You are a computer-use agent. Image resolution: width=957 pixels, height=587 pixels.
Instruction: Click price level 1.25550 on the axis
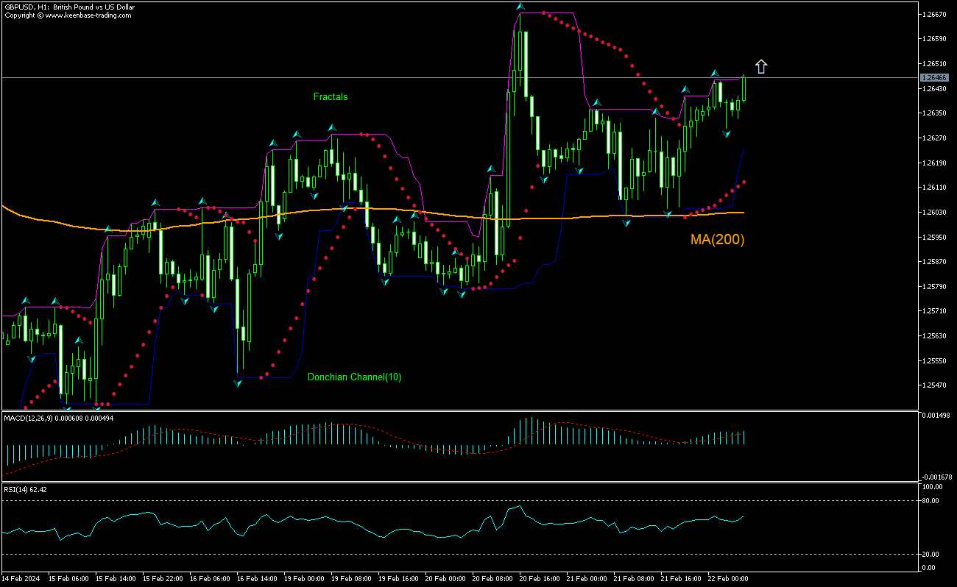pos(933,360)
